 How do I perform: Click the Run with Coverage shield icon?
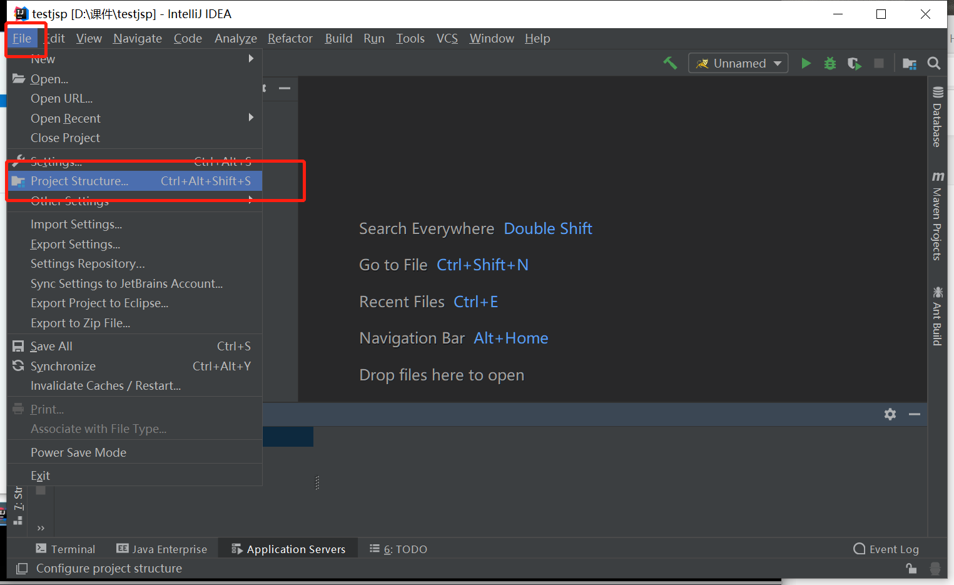tap(854, 63)
